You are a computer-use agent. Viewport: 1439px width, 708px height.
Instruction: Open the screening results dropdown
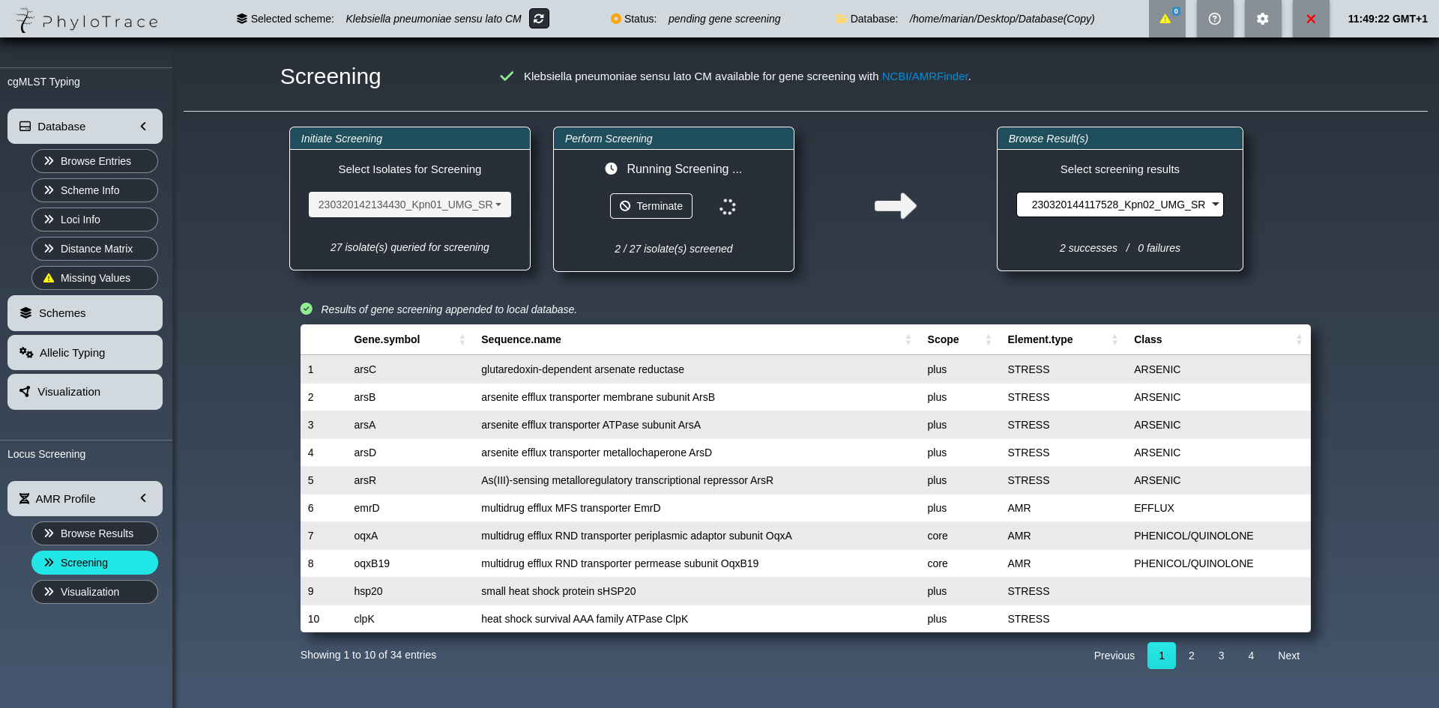pyautogui.click(x=1119, y=205)
